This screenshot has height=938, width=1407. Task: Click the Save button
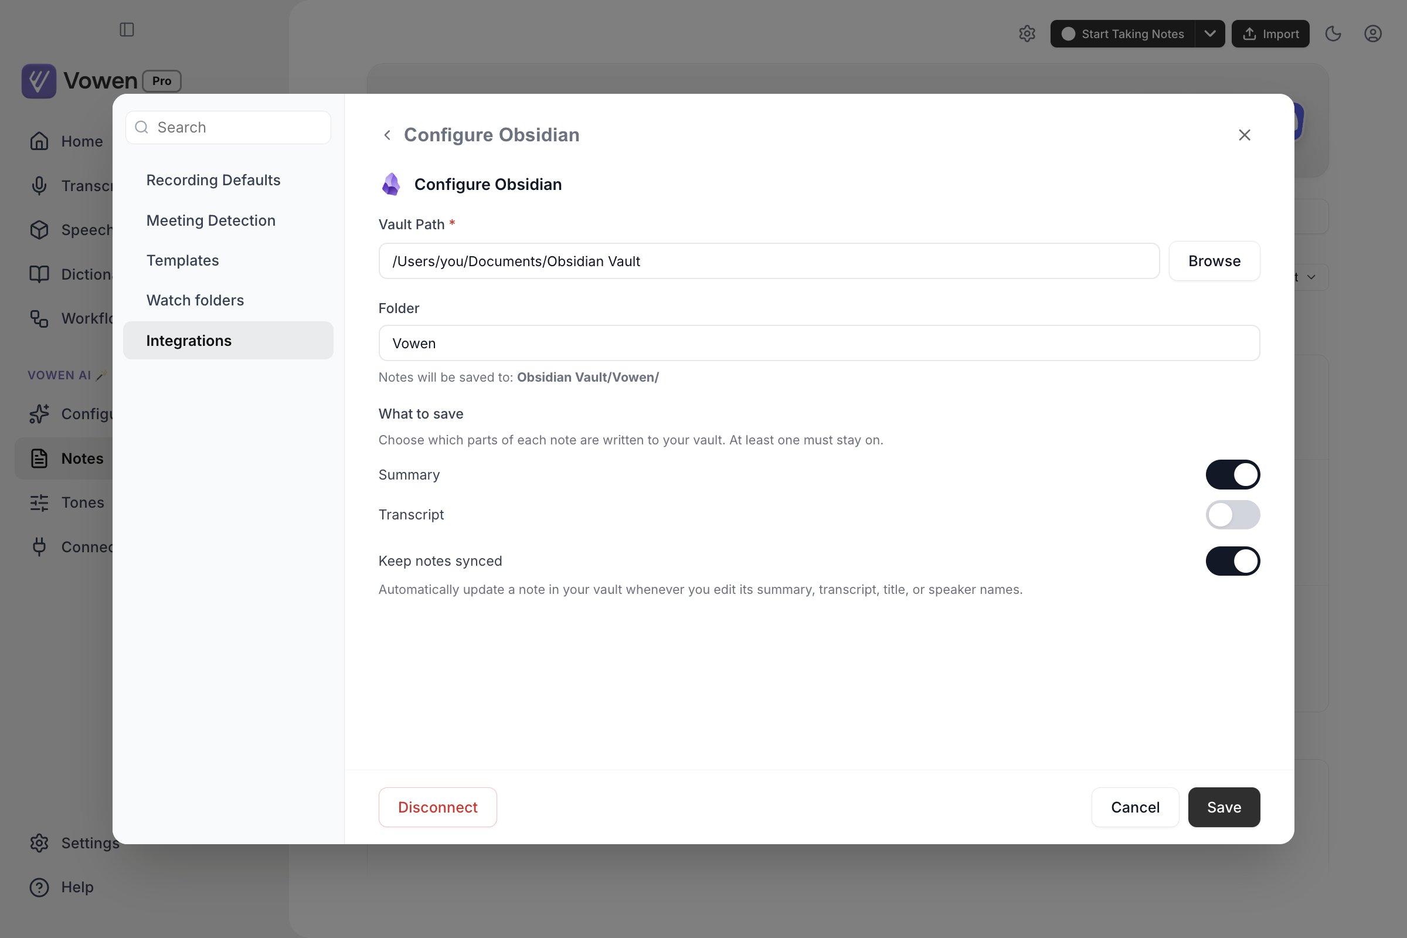click(1224, 808)
